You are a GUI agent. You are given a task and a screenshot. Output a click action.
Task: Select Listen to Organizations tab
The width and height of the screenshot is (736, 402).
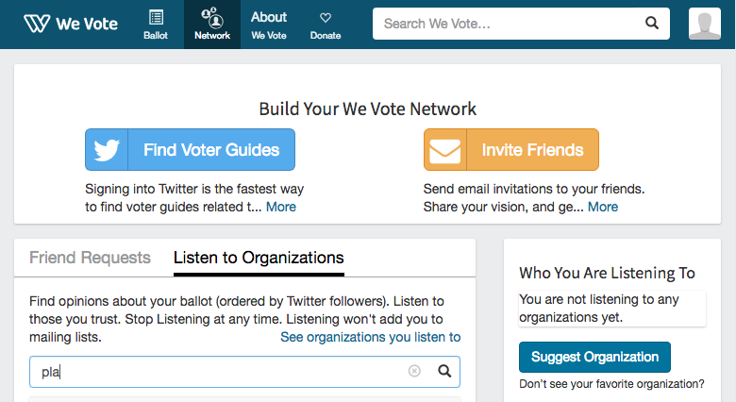(259, 258)
